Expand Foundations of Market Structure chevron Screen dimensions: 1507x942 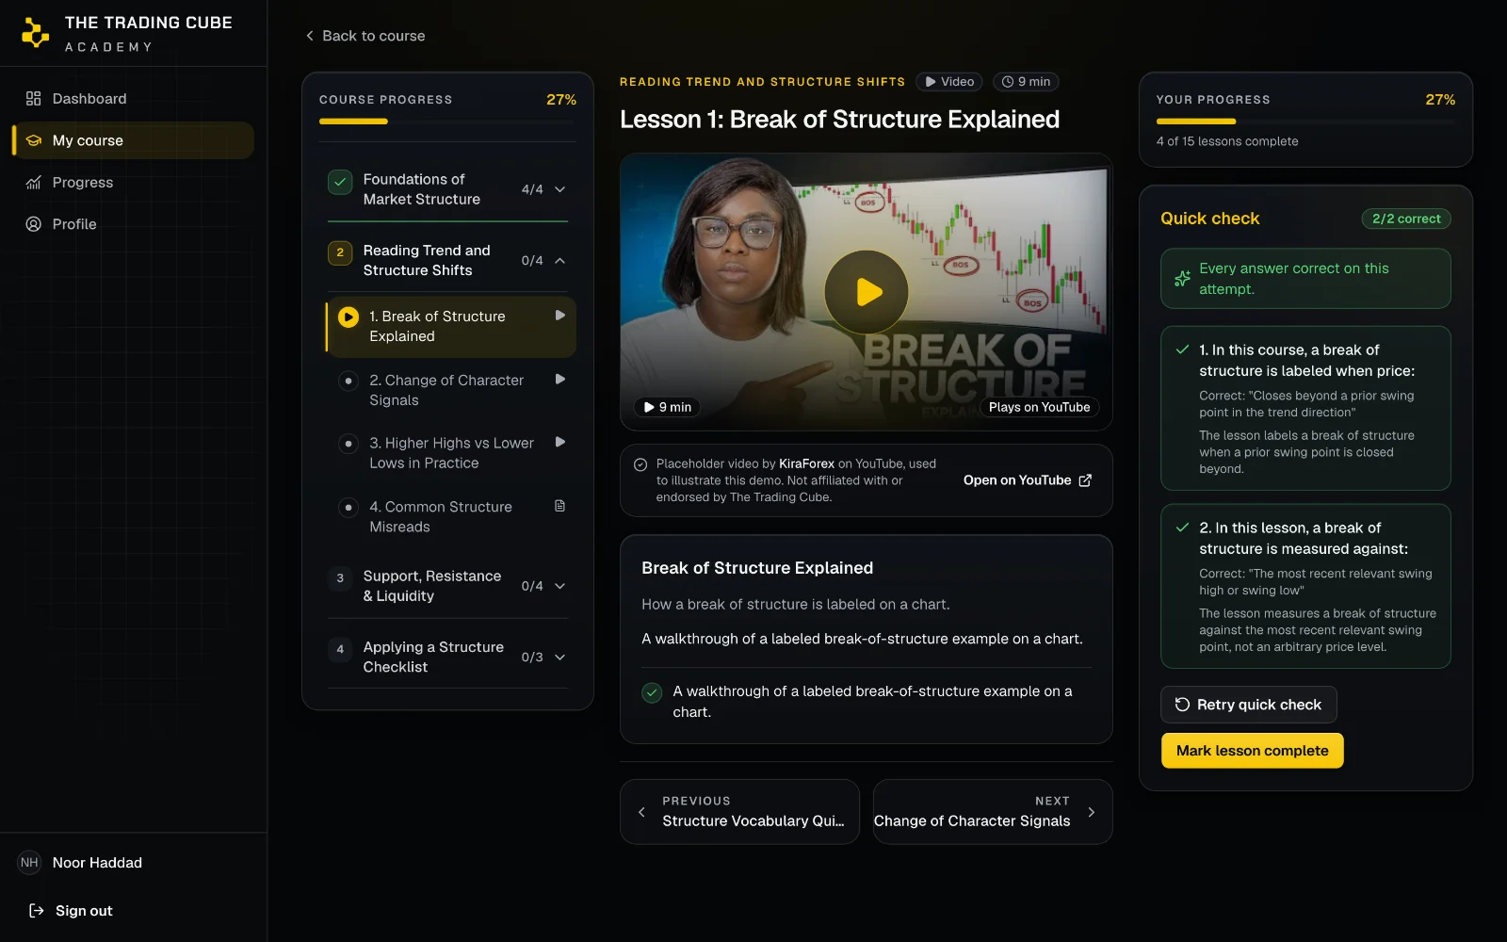(560, 189)
